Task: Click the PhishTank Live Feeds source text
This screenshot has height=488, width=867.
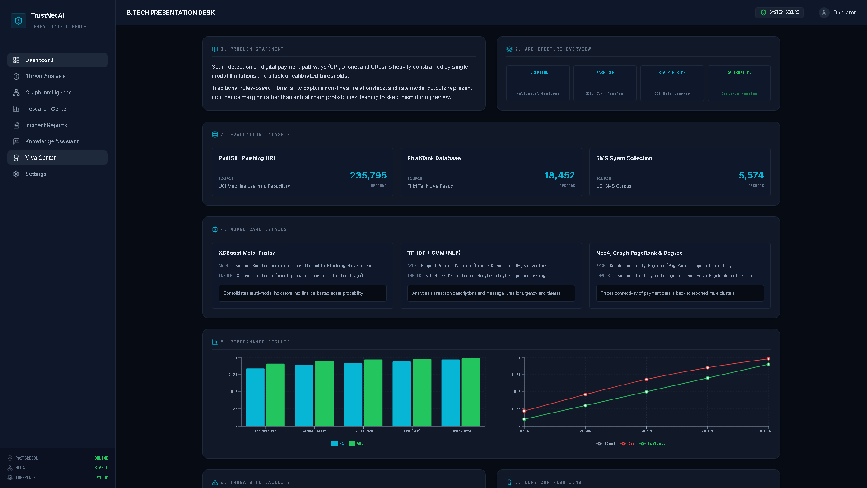Action: pyautogui.click(x=430, y=186)
